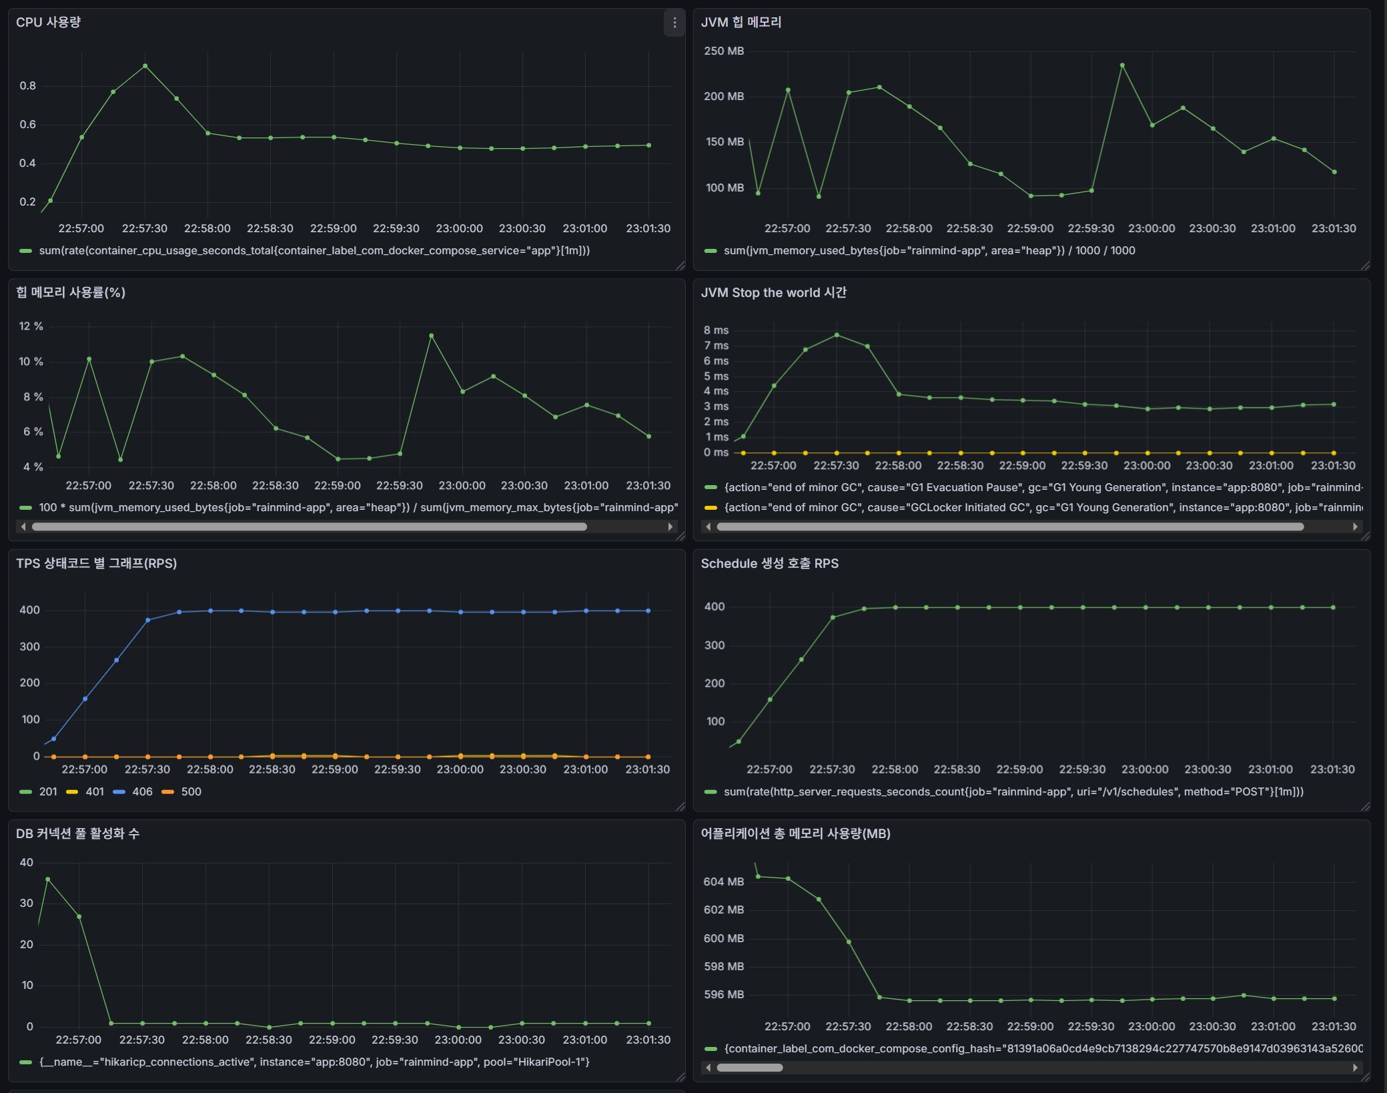Toggle the 500 series in TPS legend
Image resolution: width=1387 pixels, height=1093 pixels.
190,791
